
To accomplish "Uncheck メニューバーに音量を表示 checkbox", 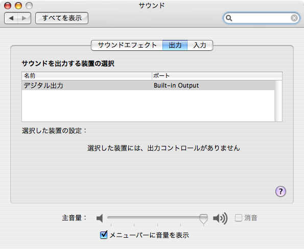I will pos(104,235).
